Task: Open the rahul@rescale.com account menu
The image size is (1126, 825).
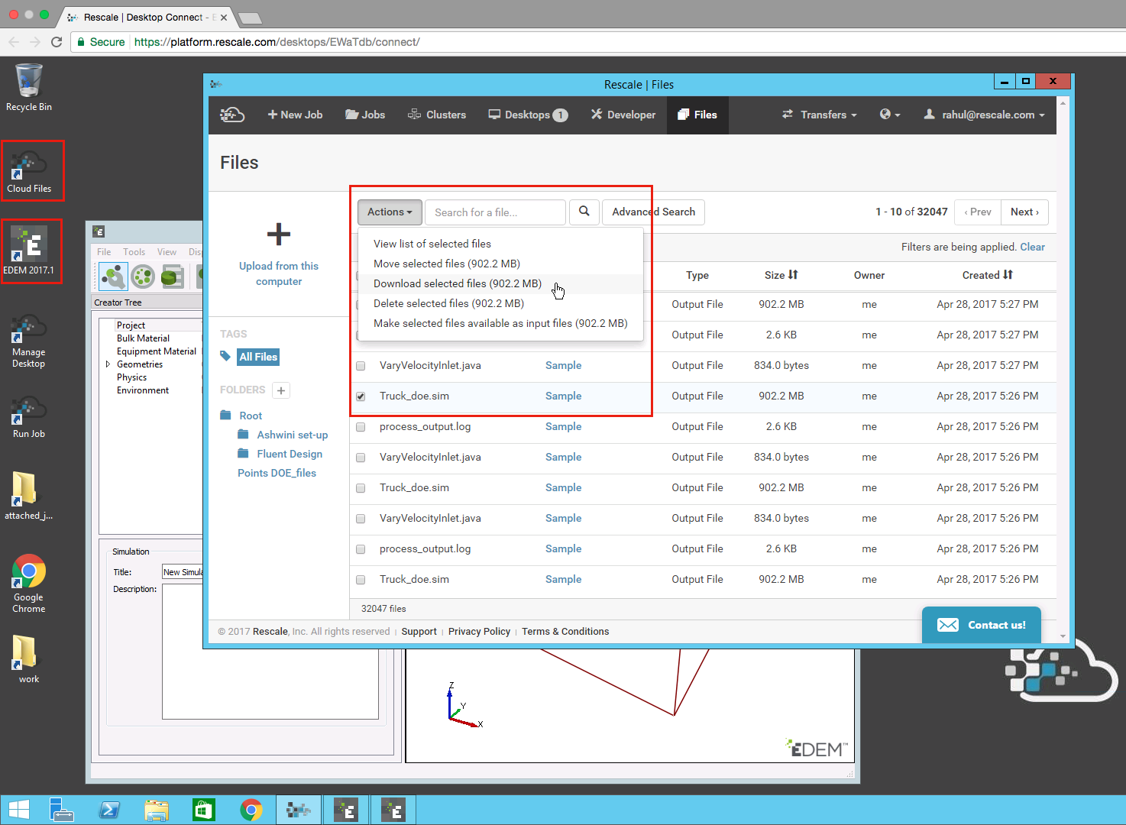Action: pyautogui.click(x=984, y=115)
